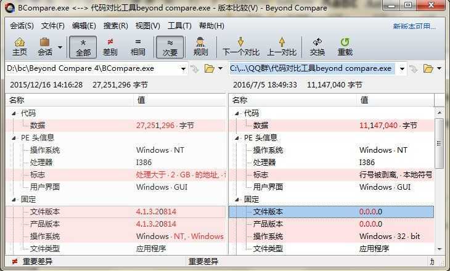Collapse the right 固定 tree node
This screenshot has width=450, height=271.
[237, 200]
